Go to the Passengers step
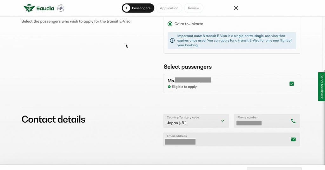 click(138, 8)
